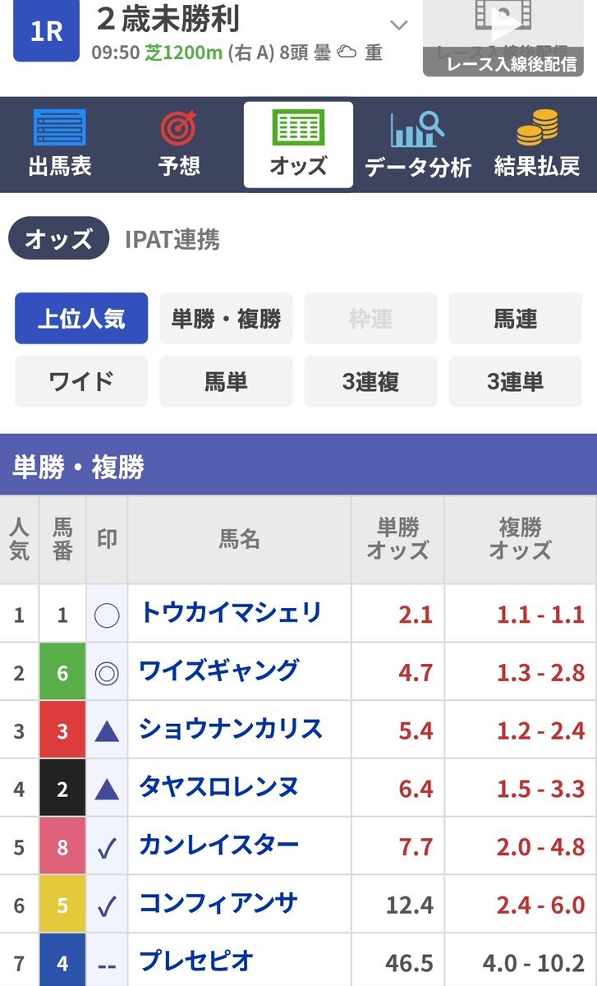Switch to the オッズ pill toggle
The width and height of the screenshot is (597, 986).
(58, 238)
